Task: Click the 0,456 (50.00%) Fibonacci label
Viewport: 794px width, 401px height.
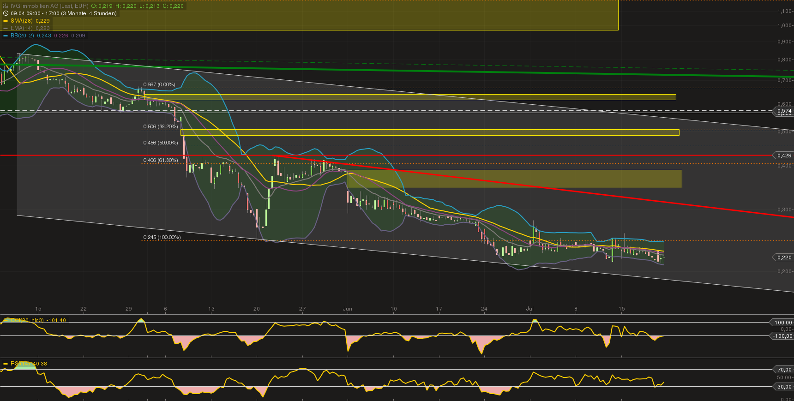Action: click(x=161, y=143)
